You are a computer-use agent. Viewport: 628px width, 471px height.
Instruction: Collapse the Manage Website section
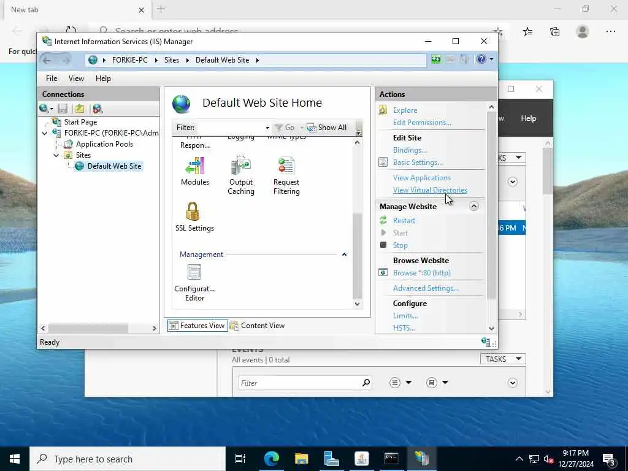474,206
